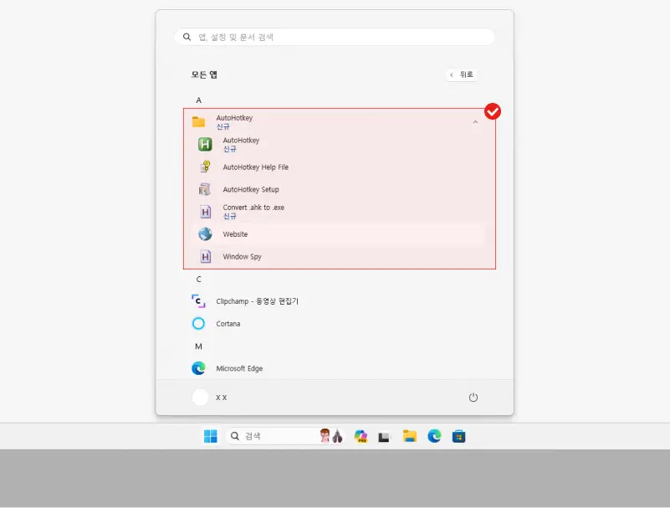Screen dimensions: 670x508
Task: Open AutoHotkey Help File icon
Action: point(205,167)
